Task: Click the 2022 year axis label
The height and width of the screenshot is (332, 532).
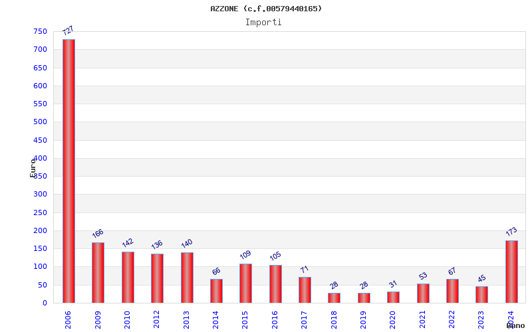Action: click(x=452, y=320)
